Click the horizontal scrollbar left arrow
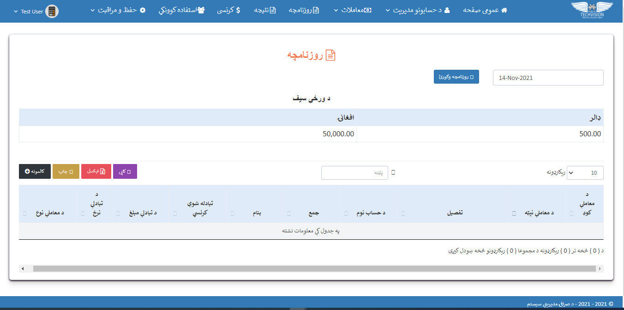 [23, 268]
